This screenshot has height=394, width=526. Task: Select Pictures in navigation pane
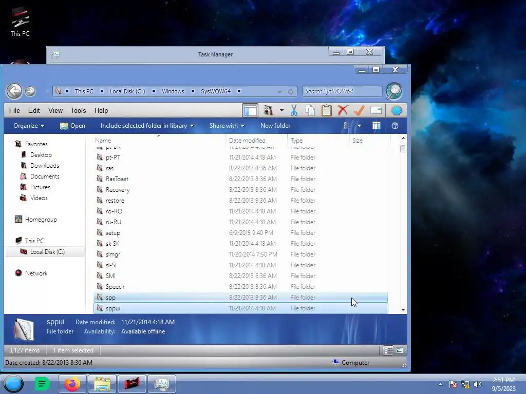pyautogui.click(x=40, y=187)
